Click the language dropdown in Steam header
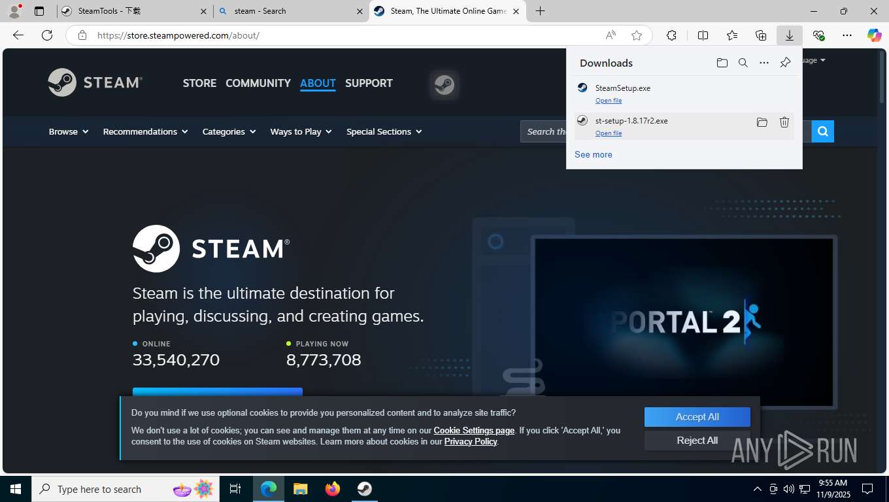 click(x=814, y=60)
